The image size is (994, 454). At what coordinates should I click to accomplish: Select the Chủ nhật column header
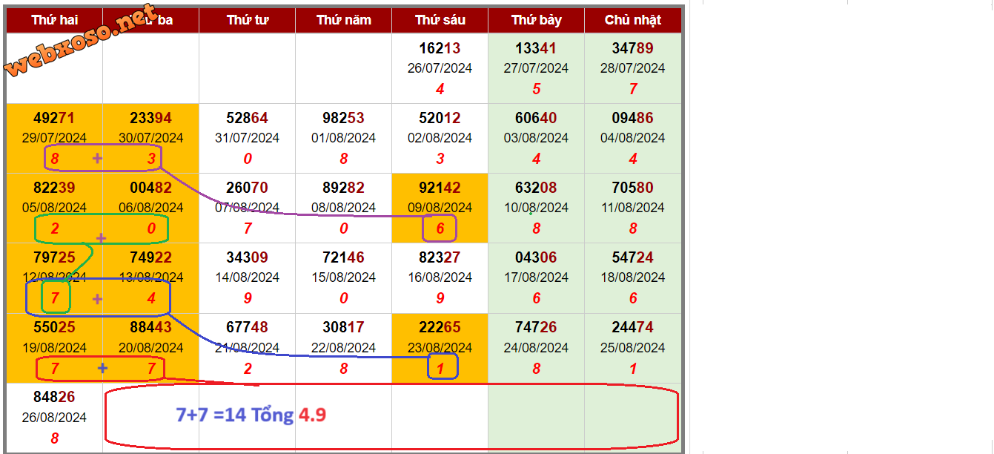pos(633,20)
